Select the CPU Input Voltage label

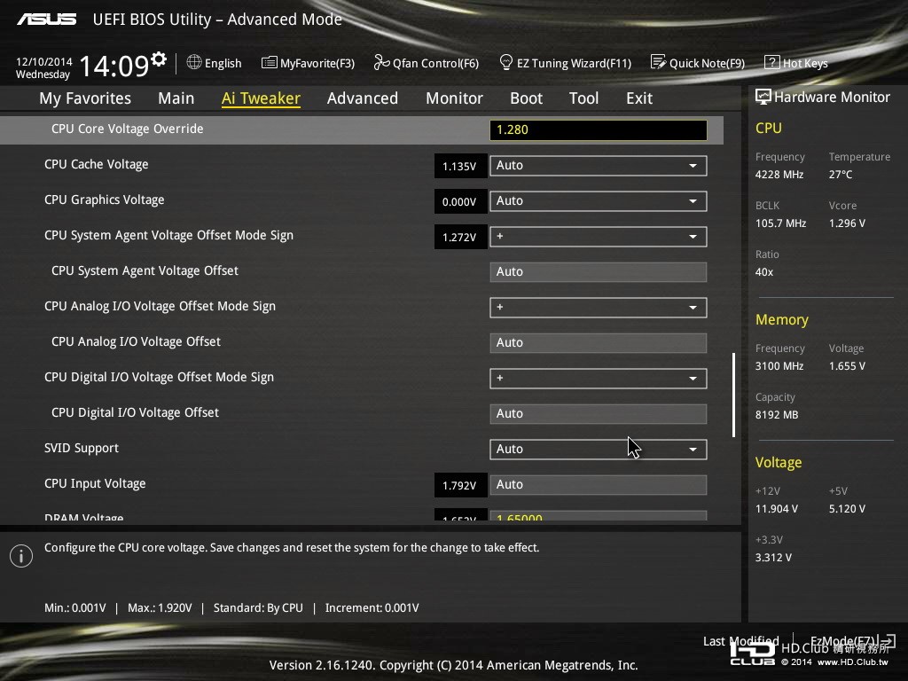(x=95, y=483)
